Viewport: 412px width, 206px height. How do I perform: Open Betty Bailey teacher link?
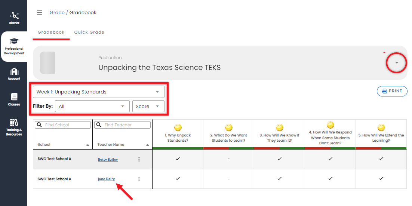pyautogui.click(x=108, y=160)
